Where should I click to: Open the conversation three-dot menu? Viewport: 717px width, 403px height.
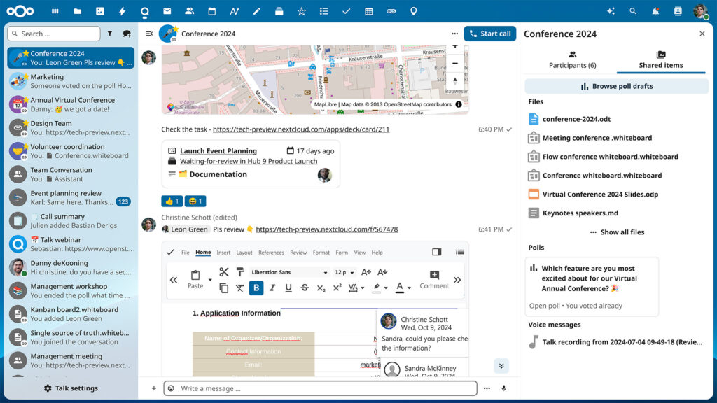(454, 33)
